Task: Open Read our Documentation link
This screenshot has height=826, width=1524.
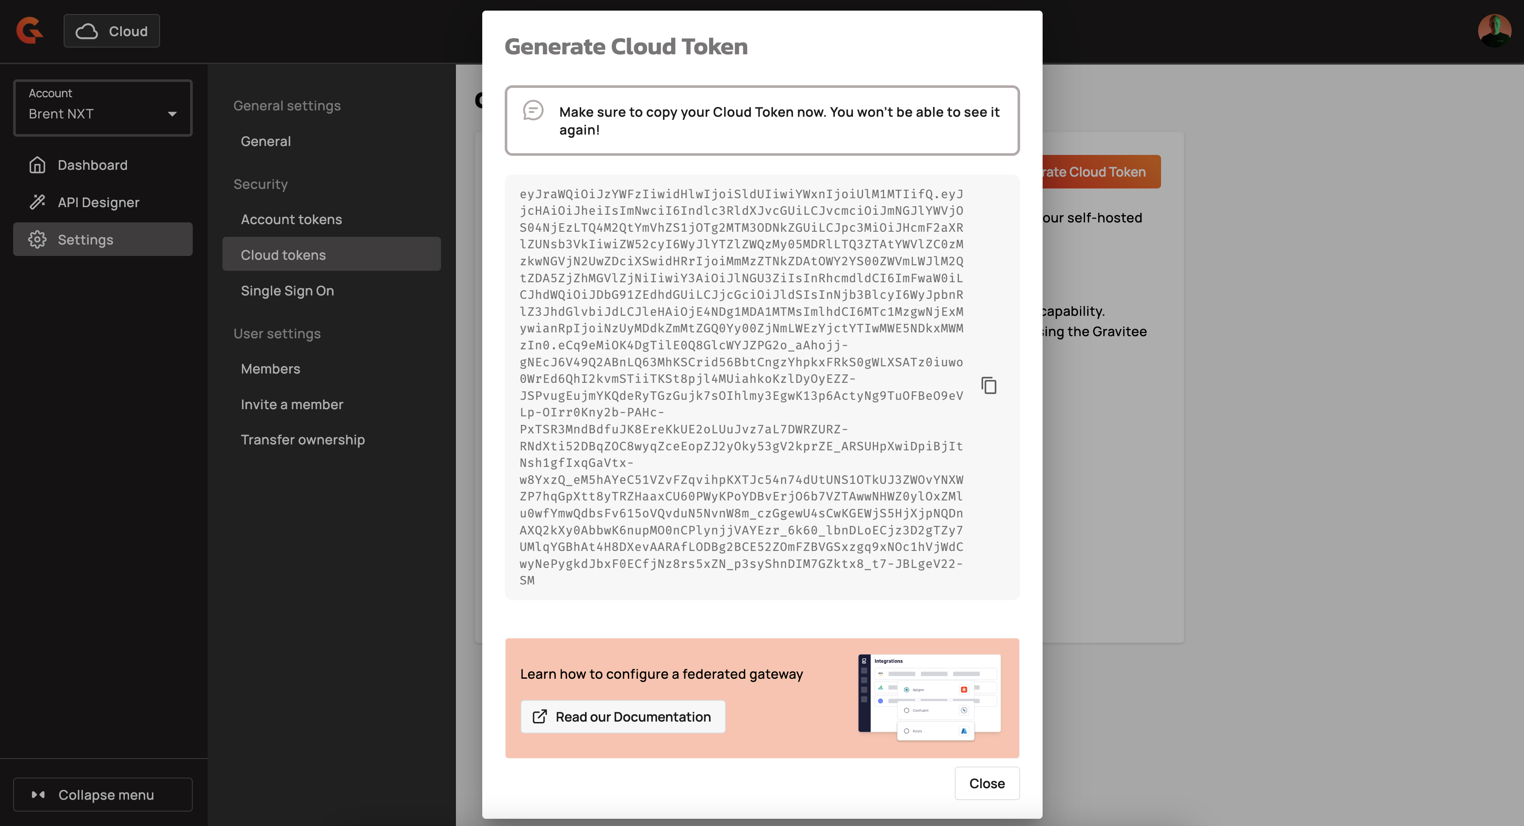Action: coord(622,717)
